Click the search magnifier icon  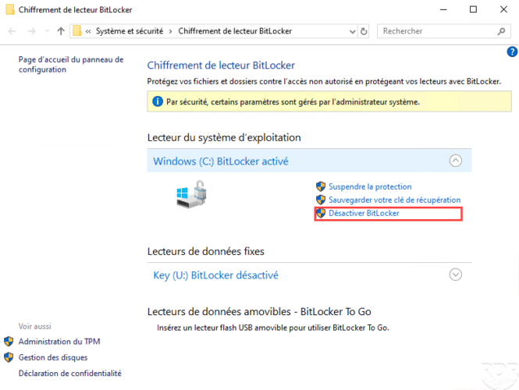click(x=501, y=31)
